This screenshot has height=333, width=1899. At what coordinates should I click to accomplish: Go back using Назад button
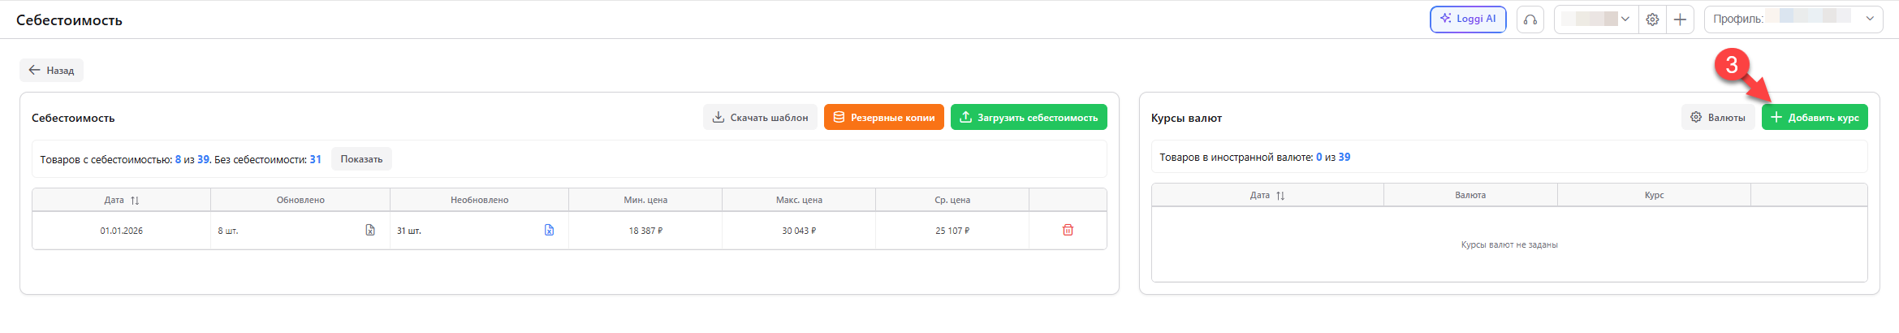pyautogui.click(x=51, y=71)
